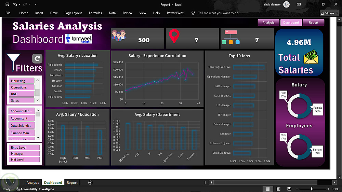
Task: Click job slicer scroll up arrow
Action: coord(38,110)
